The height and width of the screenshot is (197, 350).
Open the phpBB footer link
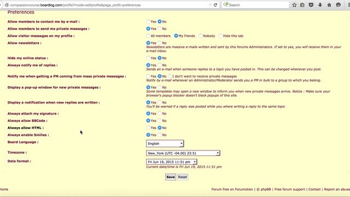pos(266,189)
